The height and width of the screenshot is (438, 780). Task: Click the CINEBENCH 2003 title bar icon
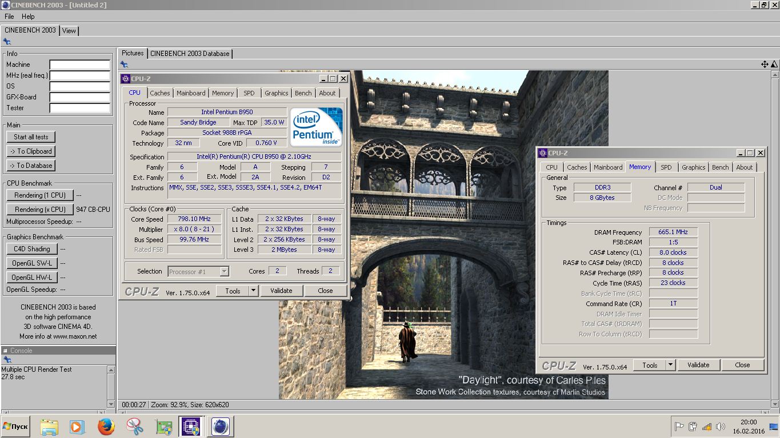[x=6, y=5]
